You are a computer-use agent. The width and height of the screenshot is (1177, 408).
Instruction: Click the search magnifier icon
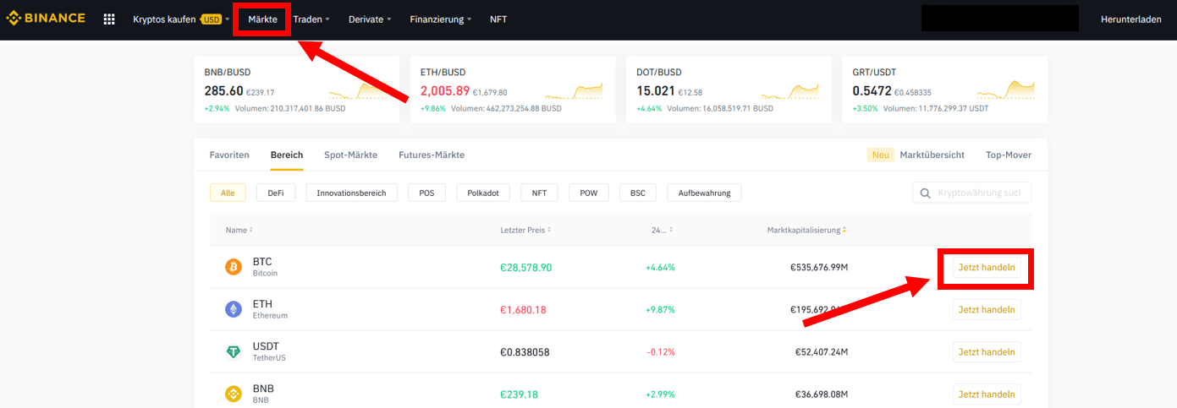(x=926, y=193)
